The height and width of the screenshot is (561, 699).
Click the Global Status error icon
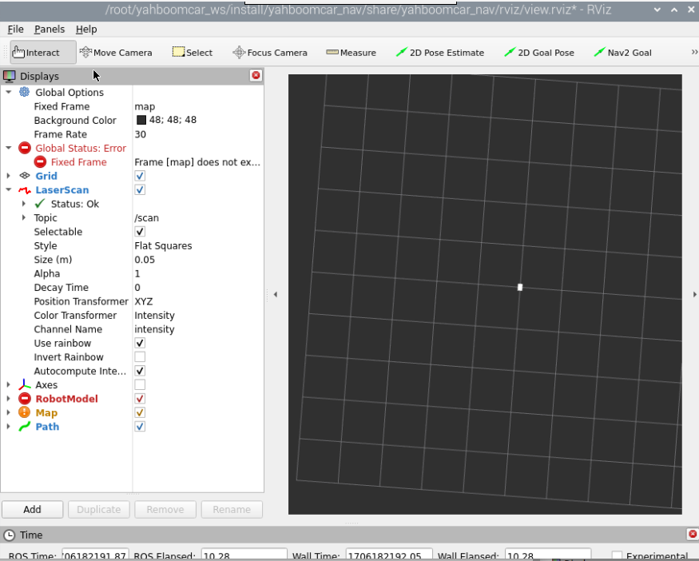25,148
